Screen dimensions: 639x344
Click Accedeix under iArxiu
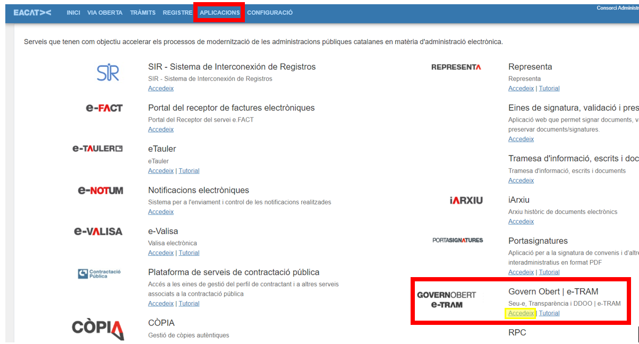(521, 221)
